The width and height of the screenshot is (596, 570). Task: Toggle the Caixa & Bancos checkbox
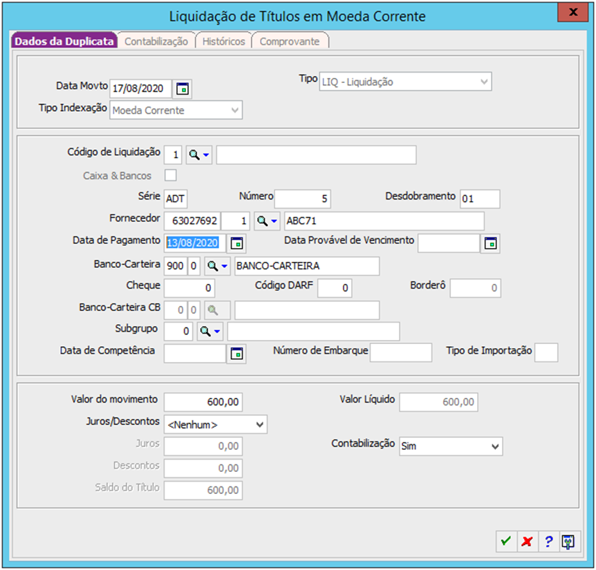pyautogui.click(x=171, y=175)
